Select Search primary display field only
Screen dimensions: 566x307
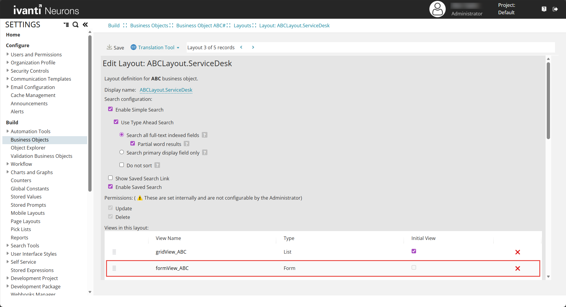point(121,152)
